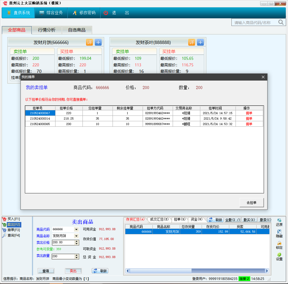Image resolution: width=288 pixels, height=284 pixels.
Task: Open 修改密码 to change password
Action: click(84, 13)
